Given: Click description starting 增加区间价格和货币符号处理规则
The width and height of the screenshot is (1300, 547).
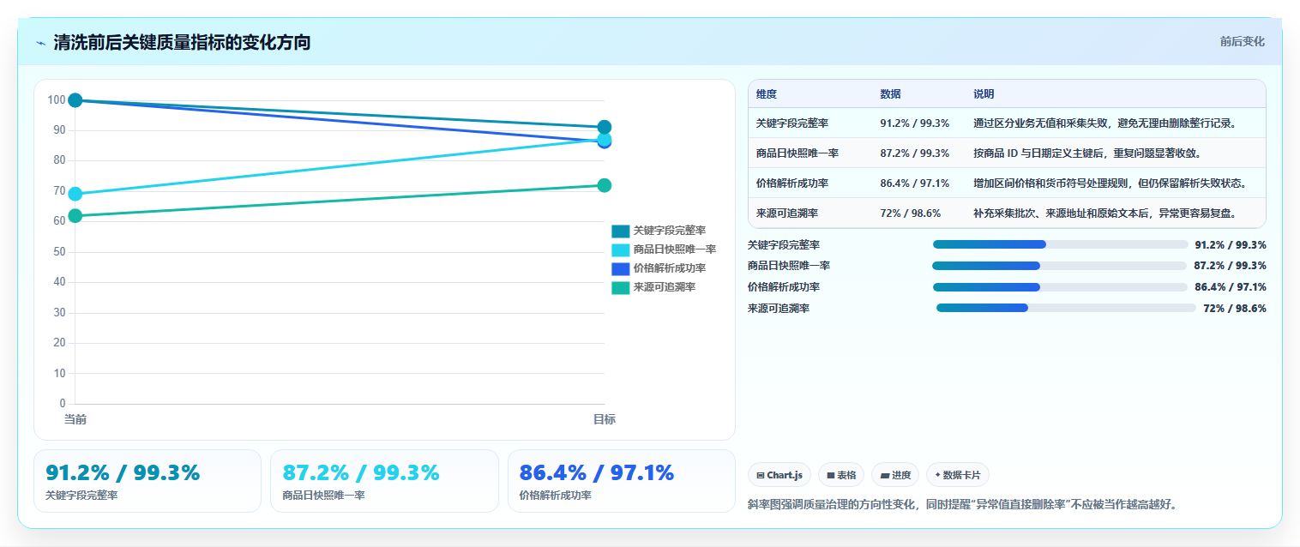Looking at the screenshot, I should pos(1110,183).
